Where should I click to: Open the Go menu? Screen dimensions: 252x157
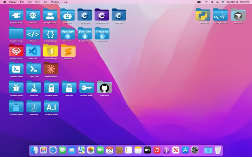pos(45,2)
